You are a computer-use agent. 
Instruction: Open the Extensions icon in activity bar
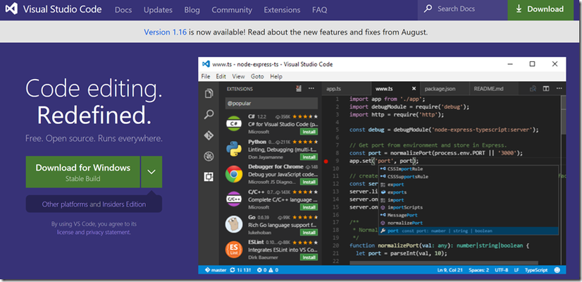[x=209, y=177]
